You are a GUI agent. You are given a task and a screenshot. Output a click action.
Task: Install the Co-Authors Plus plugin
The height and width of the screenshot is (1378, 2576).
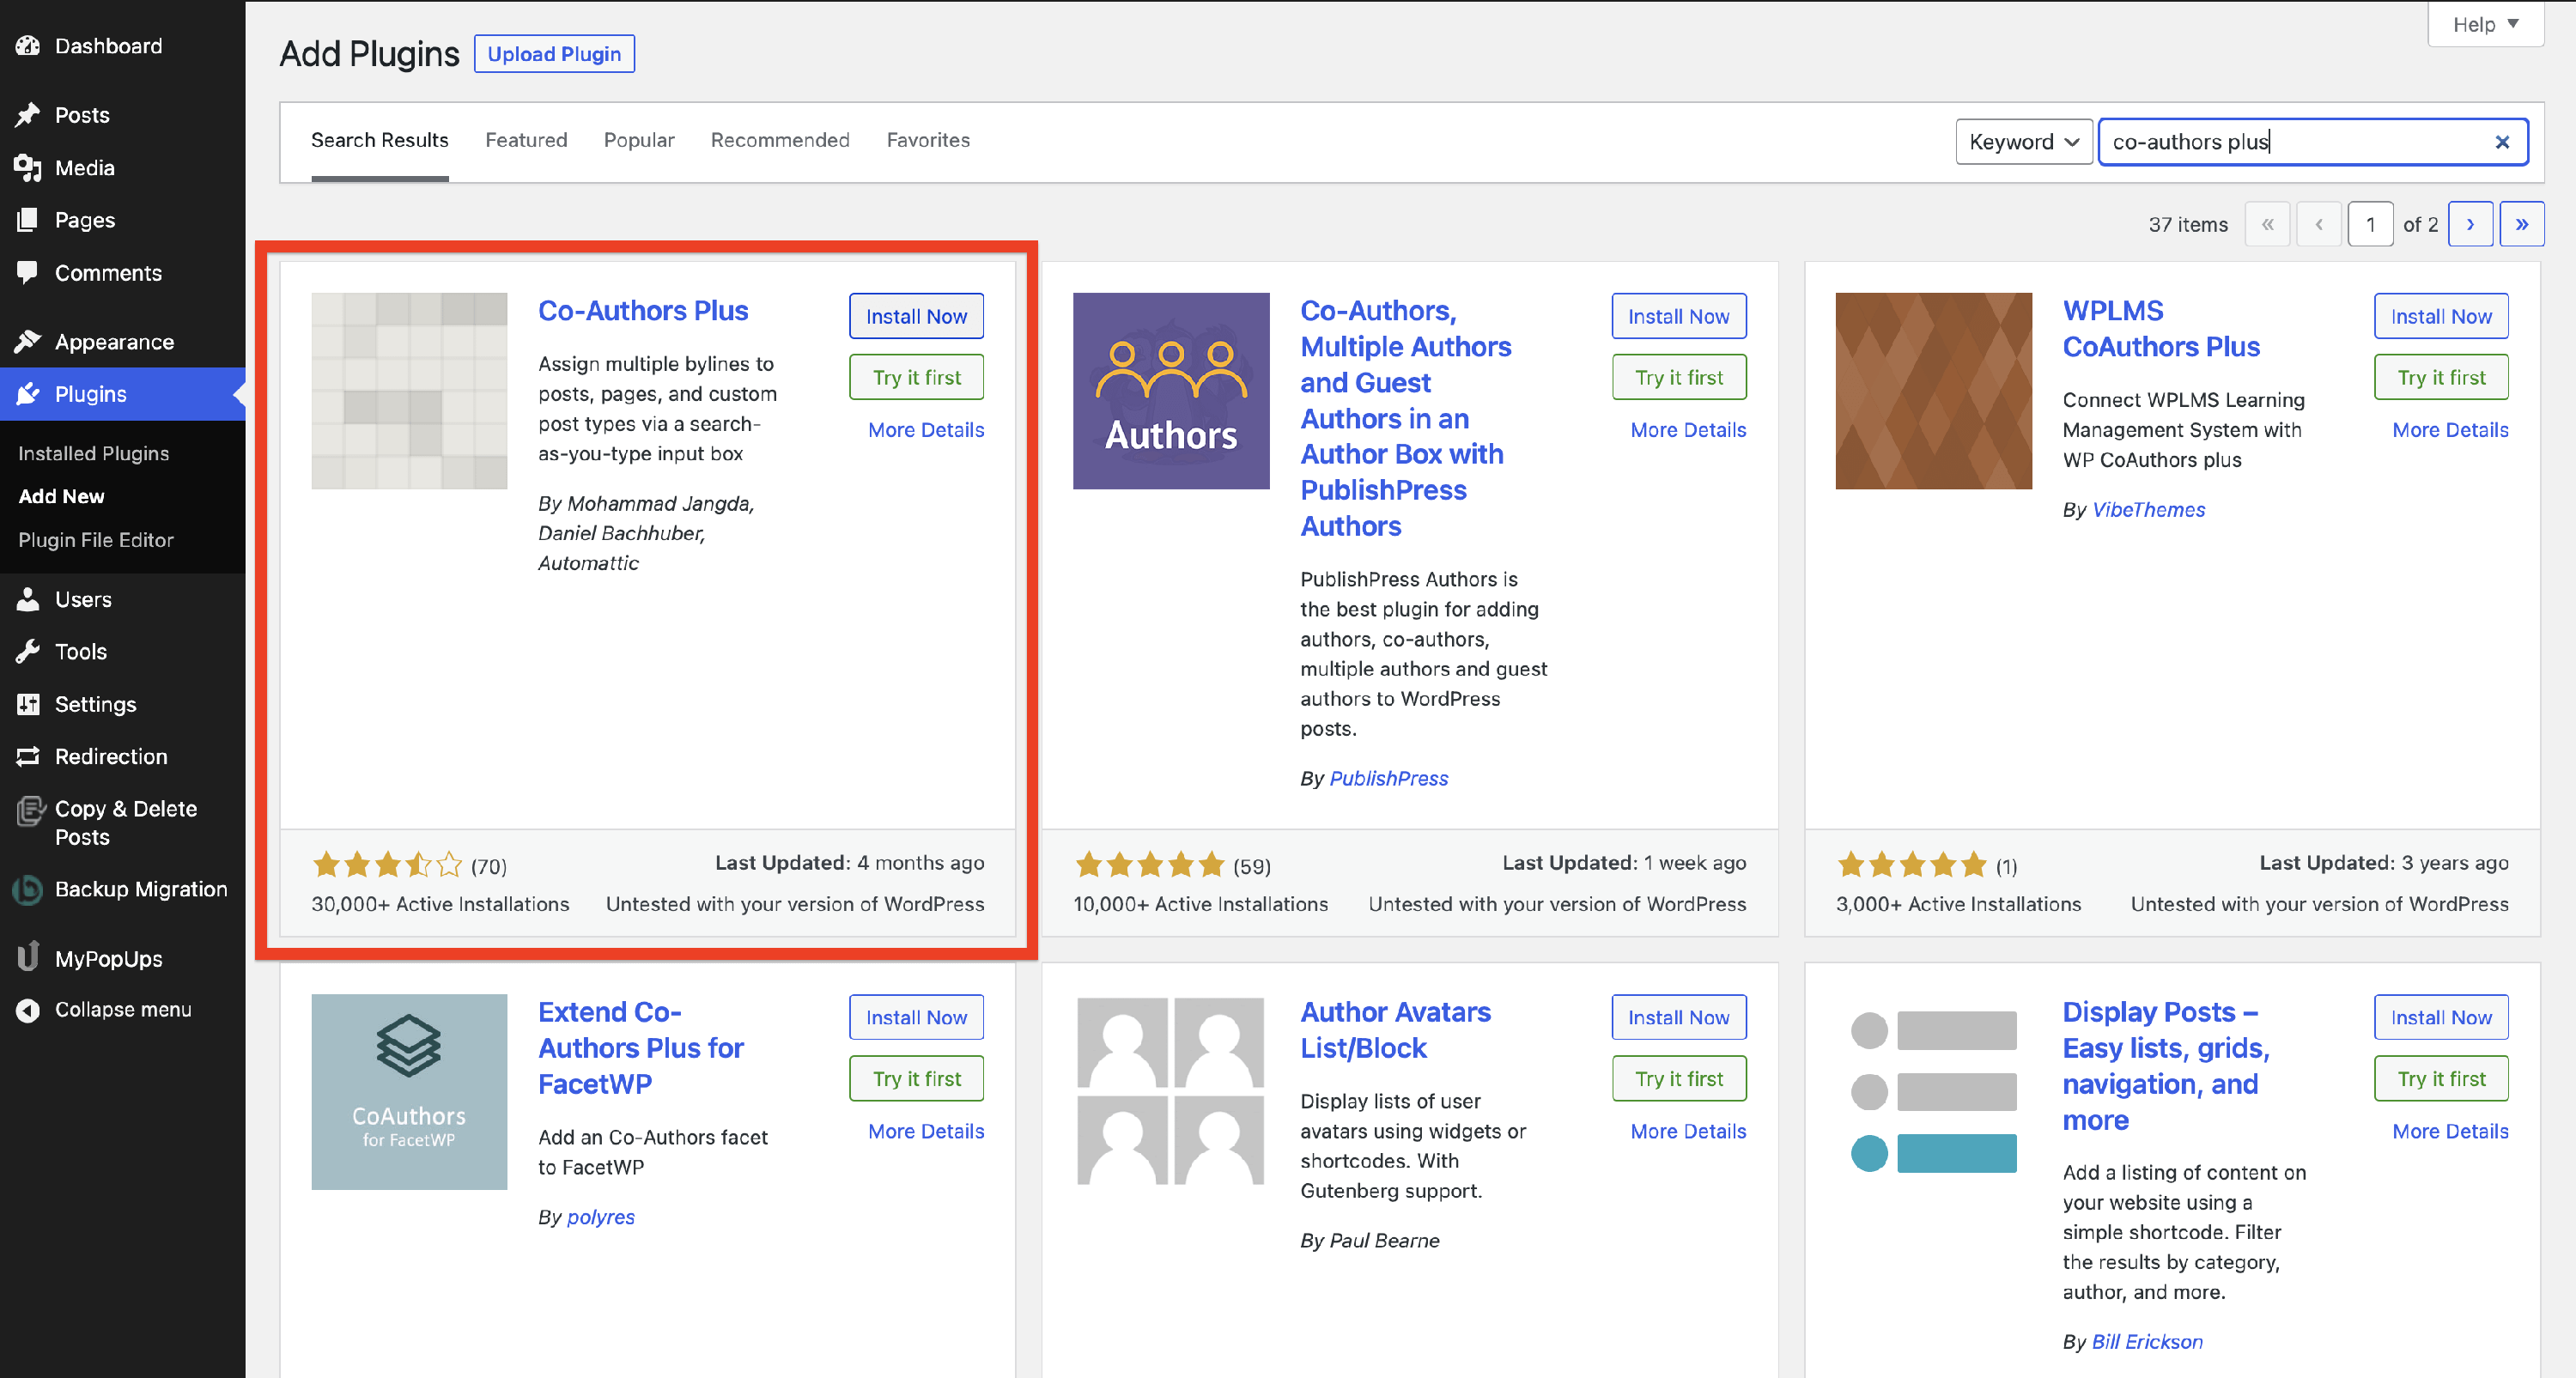tap(915, 316)
